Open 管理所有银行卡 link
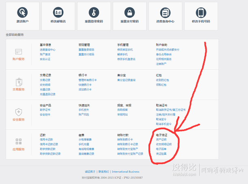Screen dimensions: 248x184 point(88,80)
